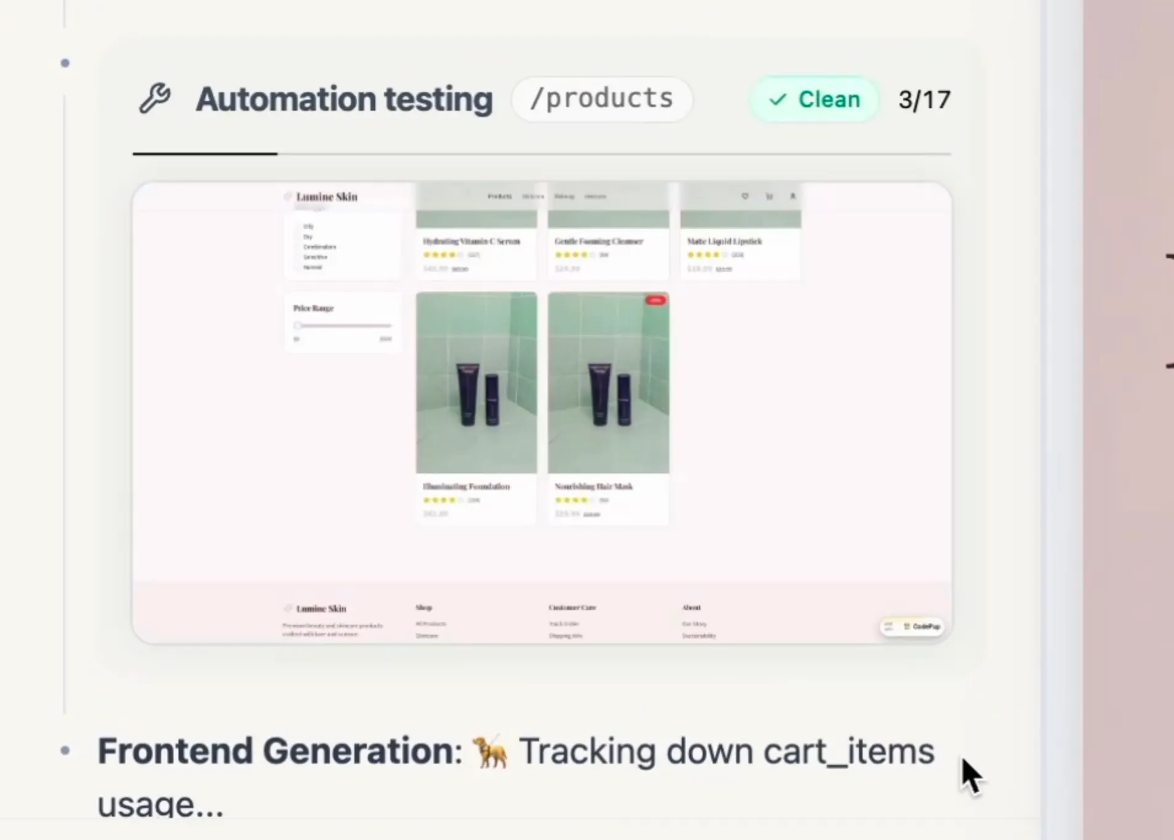Click the green Clean status badge

814,99
